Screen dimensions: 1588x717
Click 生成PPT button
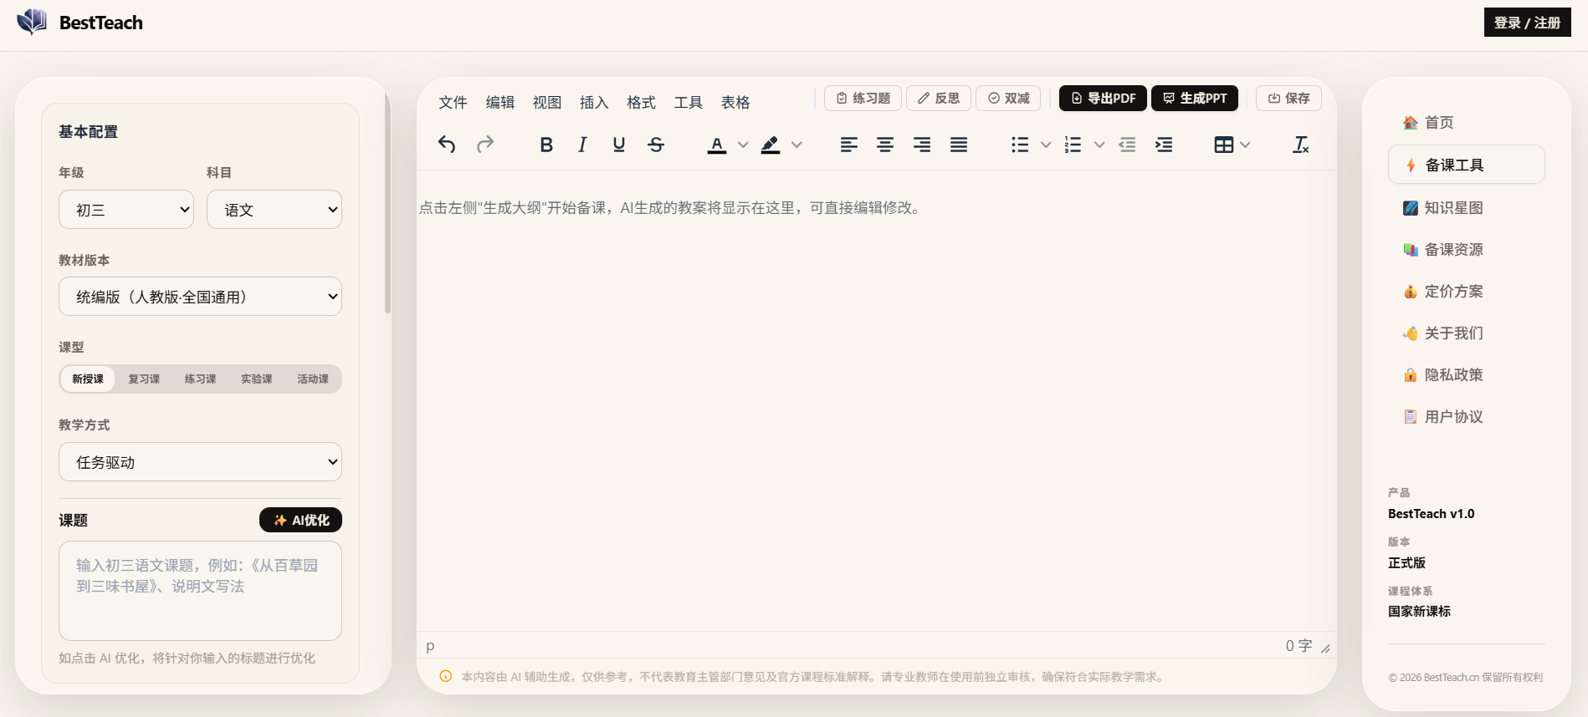coord(1195,98)
